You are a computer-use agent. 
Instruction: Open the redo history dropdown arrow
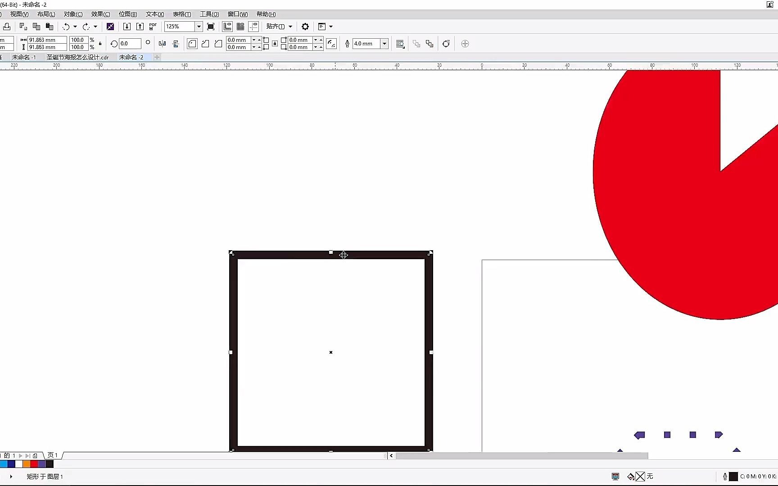click(x=95, y=27)
